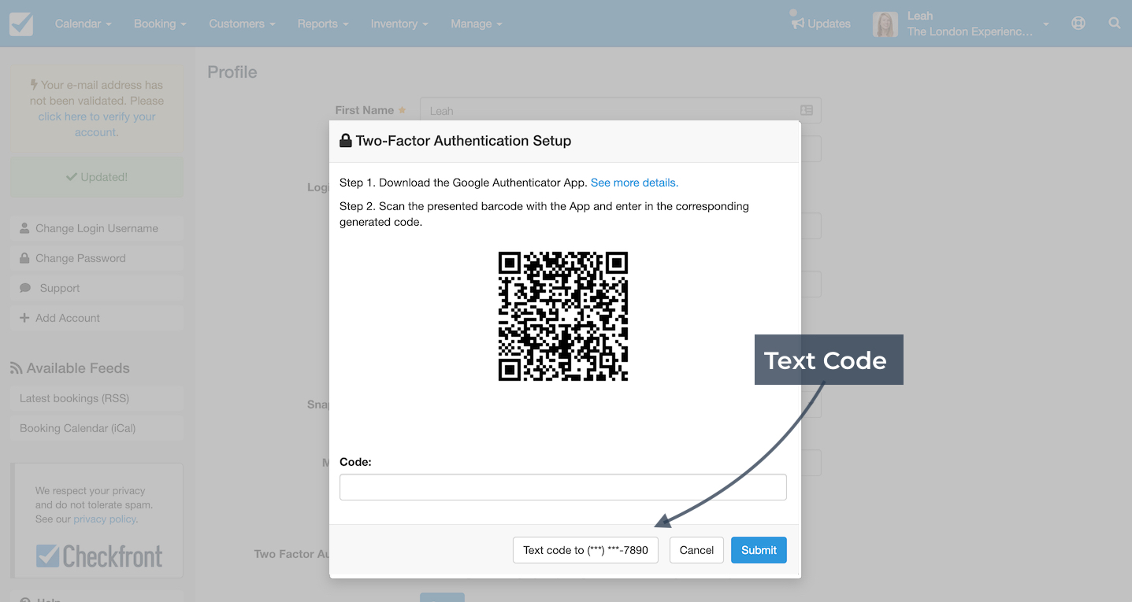Click the search magnifier icon
1132x602 pixels.
point(1115,24)
